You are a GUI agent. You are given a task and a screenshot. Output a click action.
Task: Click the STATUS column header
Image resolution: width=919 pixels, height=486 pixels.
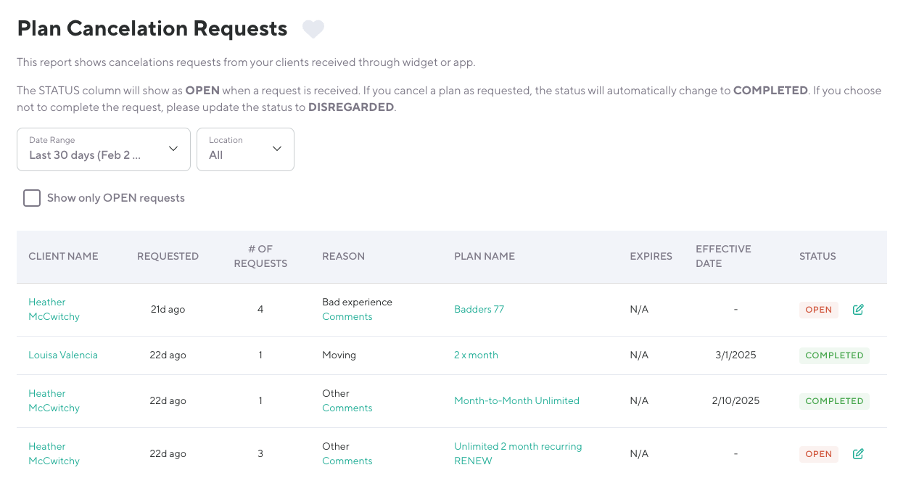(817, 257)
